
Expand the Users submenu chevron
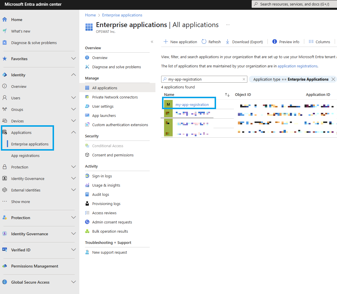[x=74, y=98]
